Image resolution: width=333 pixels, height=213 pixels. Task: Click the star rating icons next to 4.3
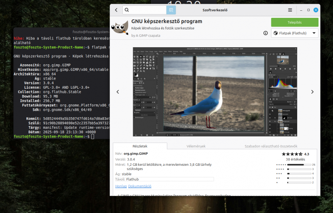(x=292, y=154)
